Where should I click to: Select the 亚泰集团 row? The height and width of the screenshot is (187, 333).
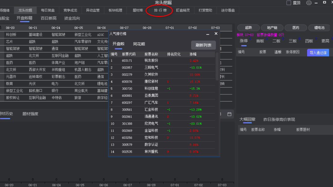click(162, 95)
